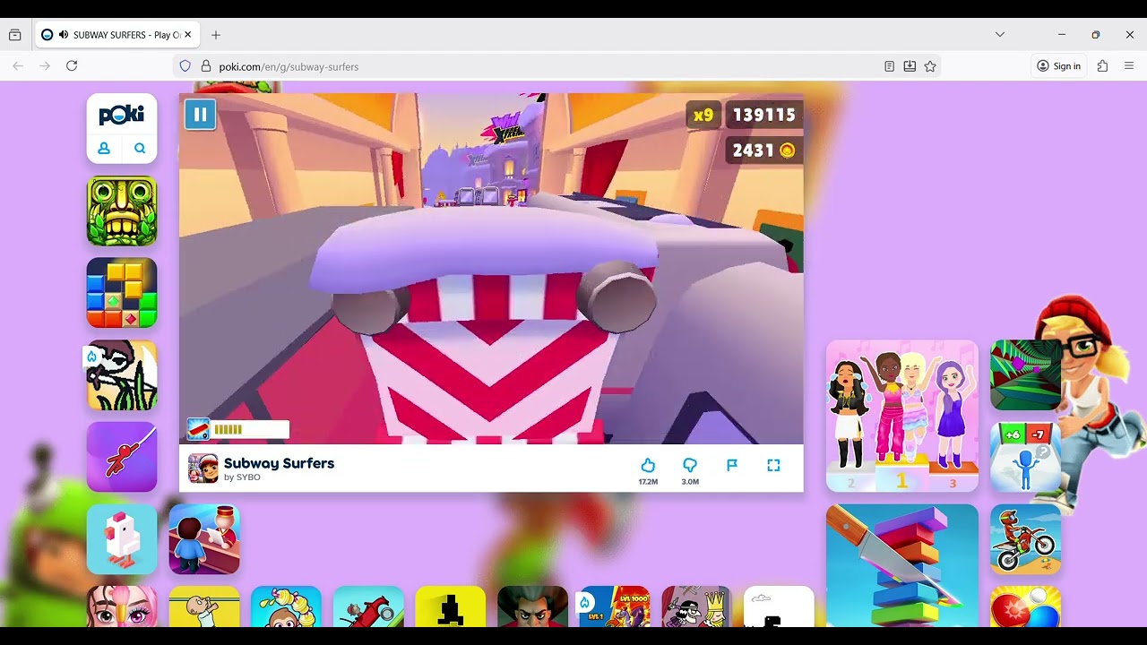Like Subway Surfers with thumbs up
1147x645 pixels.
pos(648,465)
